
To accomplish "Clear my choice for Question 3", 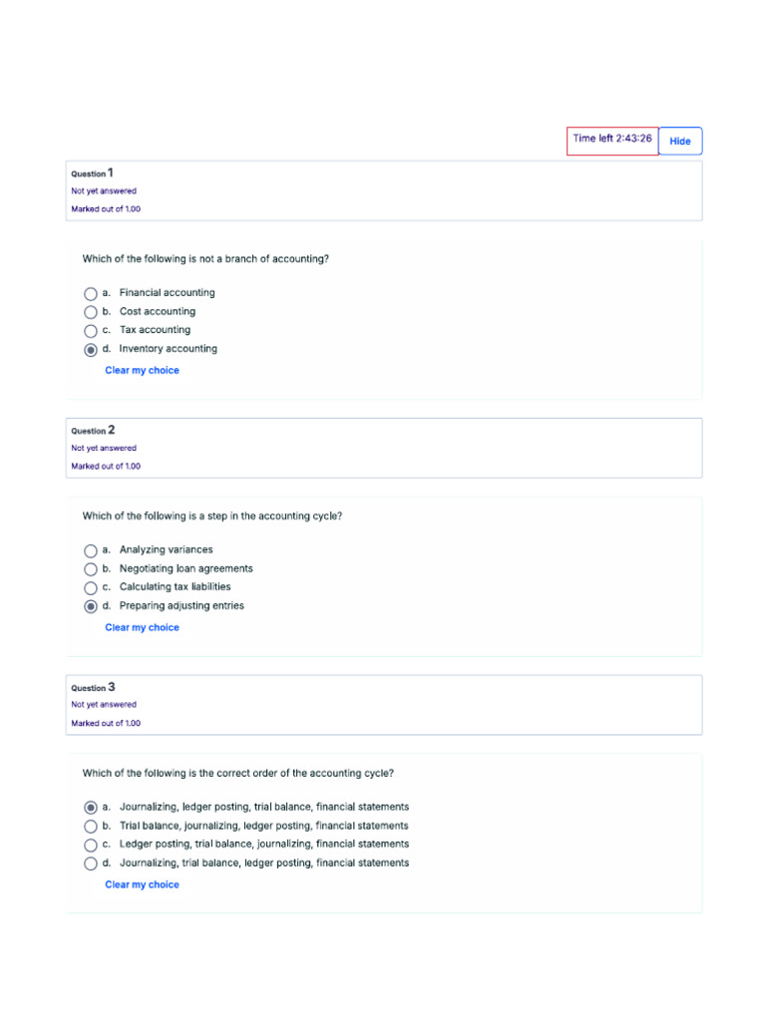I will tap(142, 885).
